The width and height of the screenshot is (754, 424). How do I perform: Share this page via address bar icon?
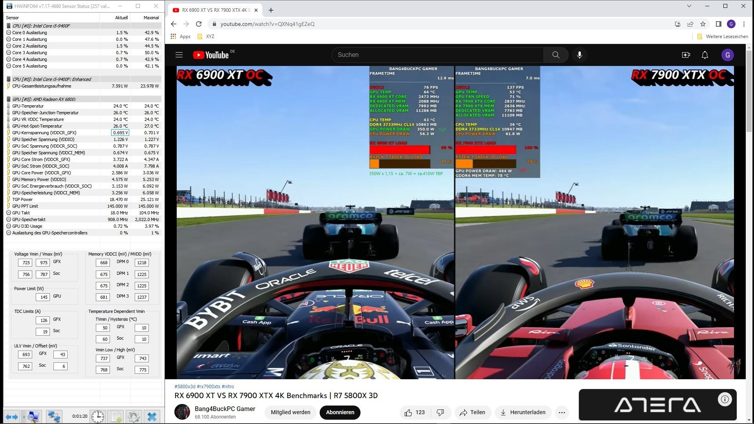[690, 24]
